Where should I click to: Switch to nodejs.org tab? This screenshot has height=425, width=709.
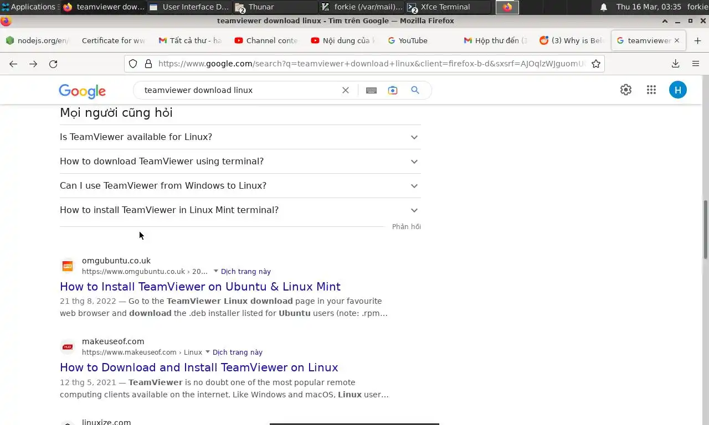point(37,40)
